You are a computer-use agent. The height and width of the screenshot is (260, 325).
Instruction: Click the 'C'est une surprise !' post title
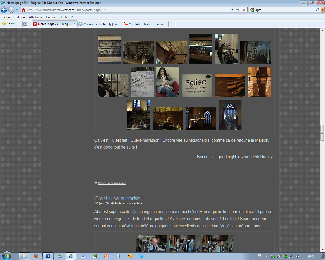(x=119, y=198)
